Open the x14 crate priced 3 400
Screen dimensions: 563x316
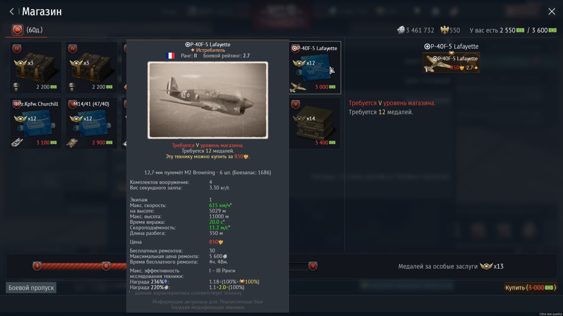coord(314,123)
